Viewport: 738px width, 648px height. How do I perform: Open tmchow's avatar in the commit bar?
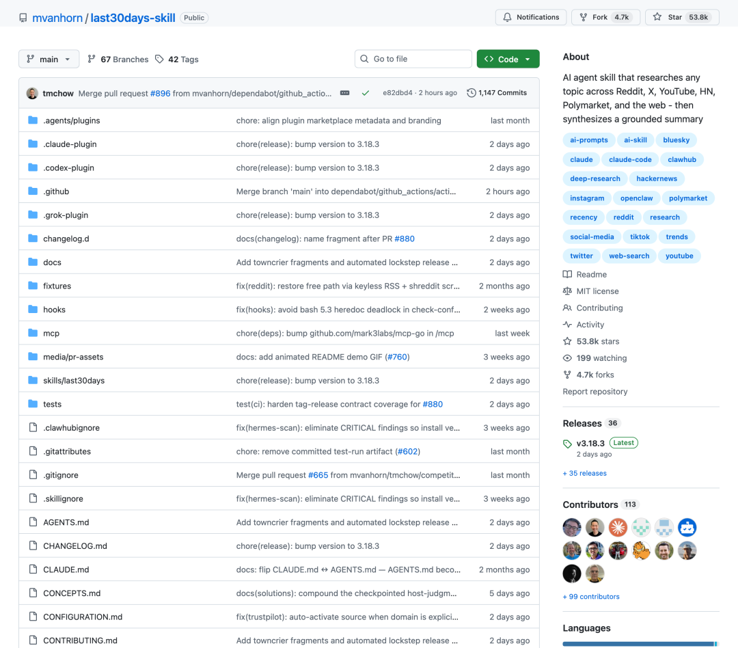point(32,93)
